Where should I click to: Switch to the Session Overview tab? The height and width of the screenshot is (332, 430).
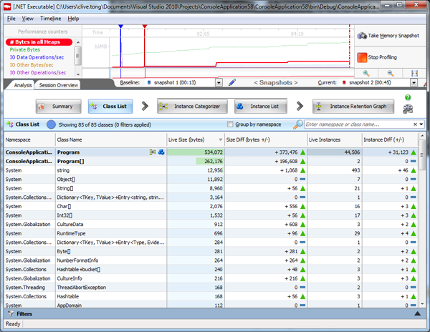point(59,85)
